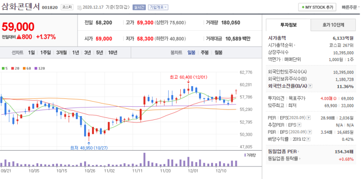Click the arrow beside 동일업종 PER
This screenshot has height=179, width=361.
298,151
